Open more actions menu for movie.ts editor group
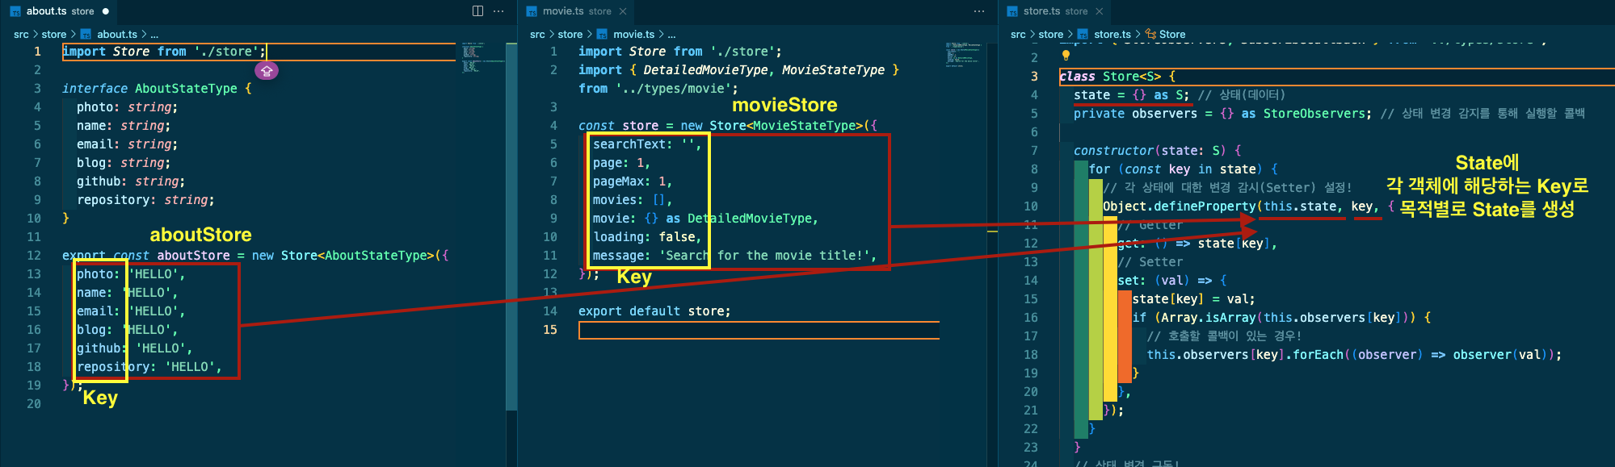 point(979,11)
